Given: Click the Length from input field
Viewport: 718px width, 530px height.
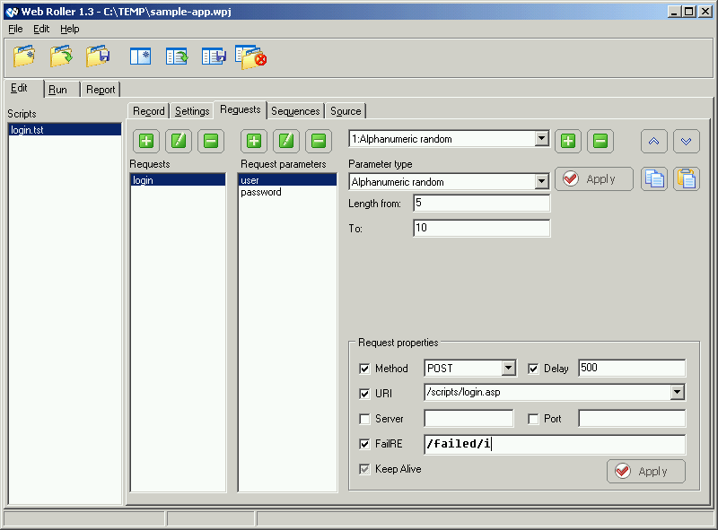Looking at the screenshot, I should tap(481, 204).
